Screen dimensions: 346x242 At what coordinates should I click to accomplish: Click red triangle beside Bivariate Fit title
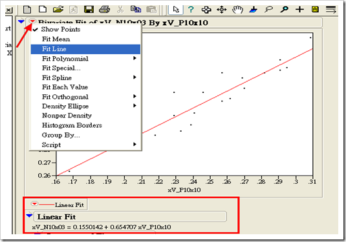point(32,21)
